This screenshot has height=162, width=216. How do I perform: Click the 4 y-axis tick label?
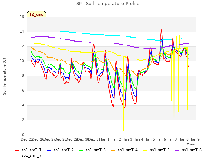23,105
